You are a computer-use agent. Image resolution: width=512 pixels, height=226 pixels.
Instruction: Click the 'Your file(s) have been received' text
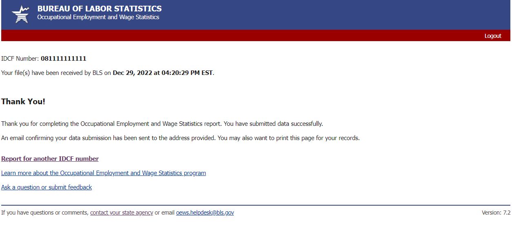click(x=56, y=73)
